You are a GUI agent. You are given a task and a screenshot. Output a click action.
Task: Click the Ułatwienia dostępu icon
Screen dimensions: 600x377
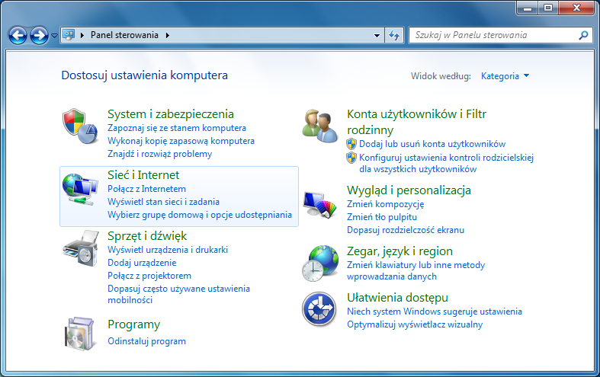(319, 309)
